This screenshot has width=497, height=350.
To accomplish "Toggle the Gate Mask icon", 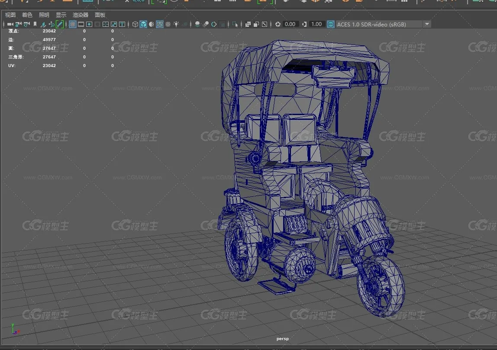I will [x=97, y=24].
